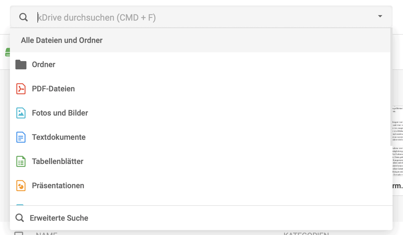Open the document thumbnail at right edge

[x=398, y=140]
